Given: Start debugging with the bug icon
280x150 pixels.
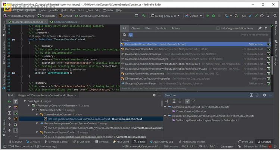Looking at the screenshot, I should 214,16.
